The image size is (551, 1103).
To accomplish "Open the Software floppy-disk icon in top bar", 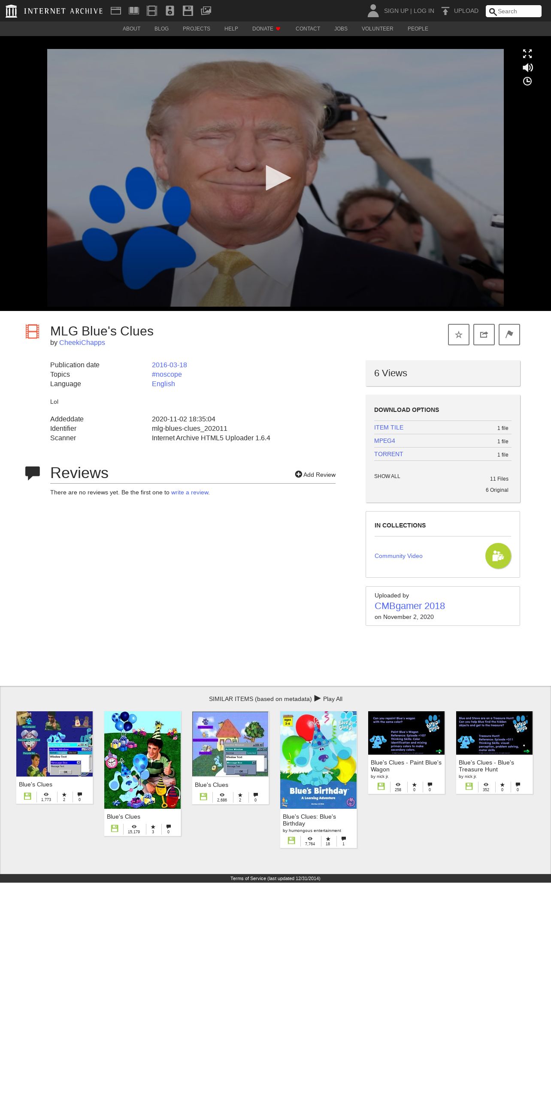I will 188,11.
